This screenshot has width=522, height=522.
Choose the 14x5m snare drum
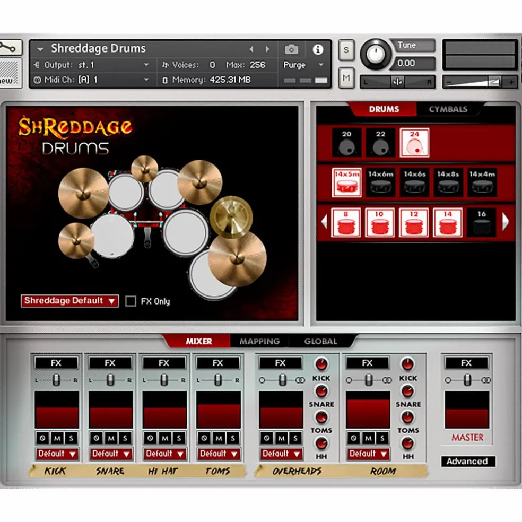347,182
